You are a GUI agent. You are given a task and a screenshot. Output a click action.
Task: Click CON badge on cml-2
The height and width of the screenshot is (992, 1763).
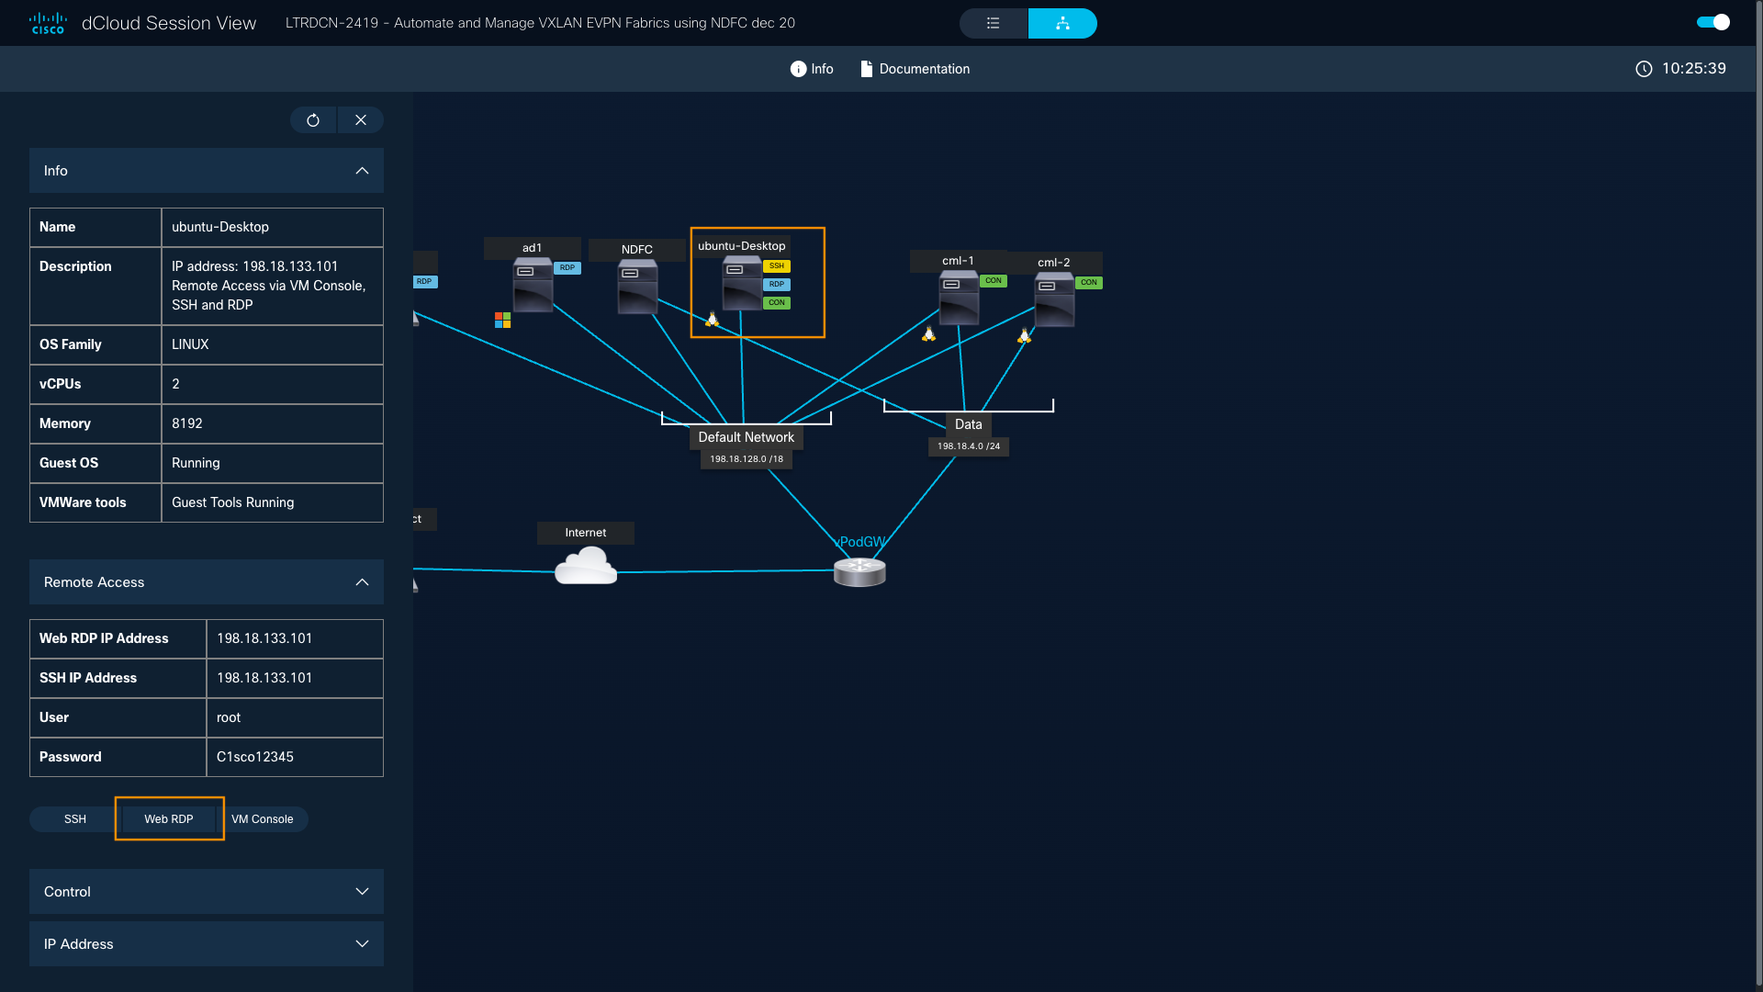pyautogui.click(x=1089, y=283)
